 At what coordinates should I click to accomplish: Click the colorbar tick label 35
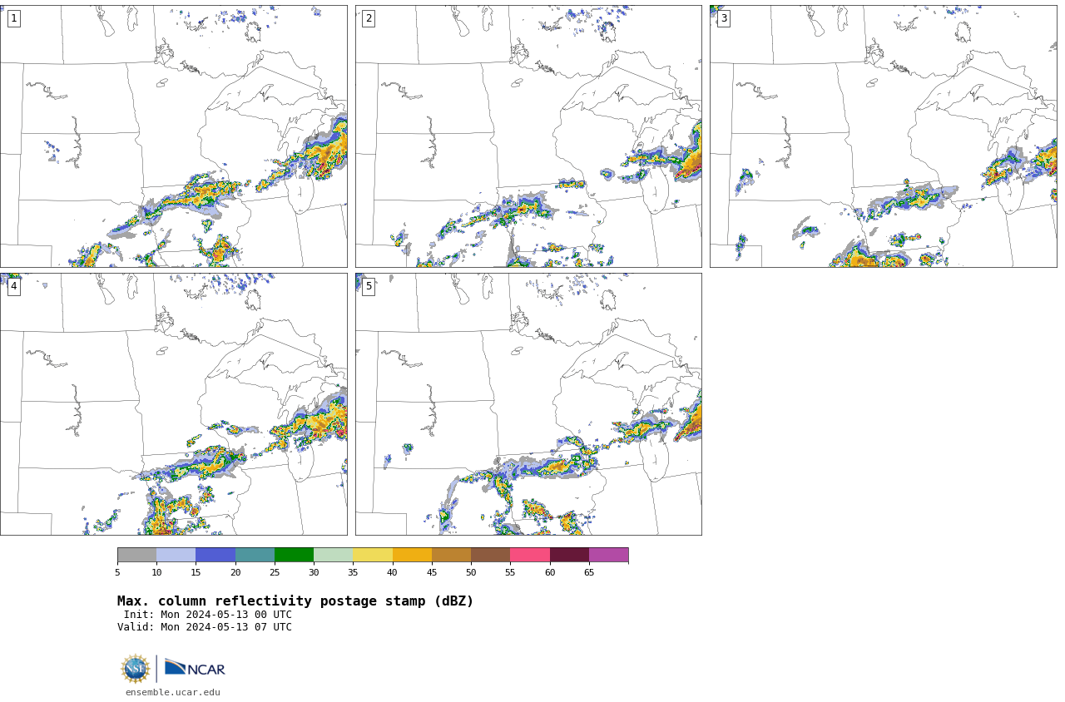pos(353,572)
